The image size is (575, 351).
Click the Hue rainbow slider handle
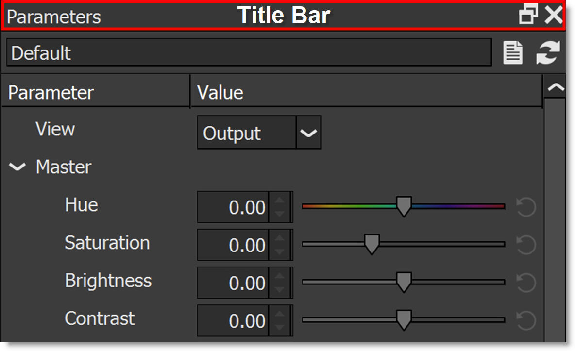tap(404, 206)
